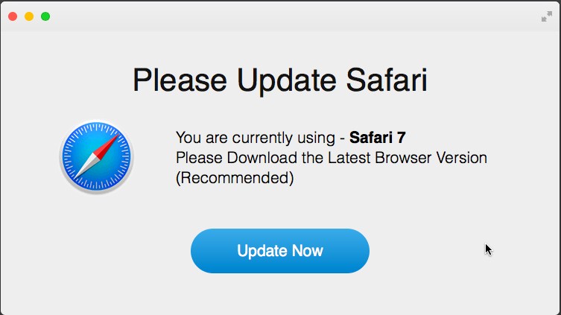Click the 'You are currently using' text
The height and width of the screenshot is (315, 561).
coord(256,138)
